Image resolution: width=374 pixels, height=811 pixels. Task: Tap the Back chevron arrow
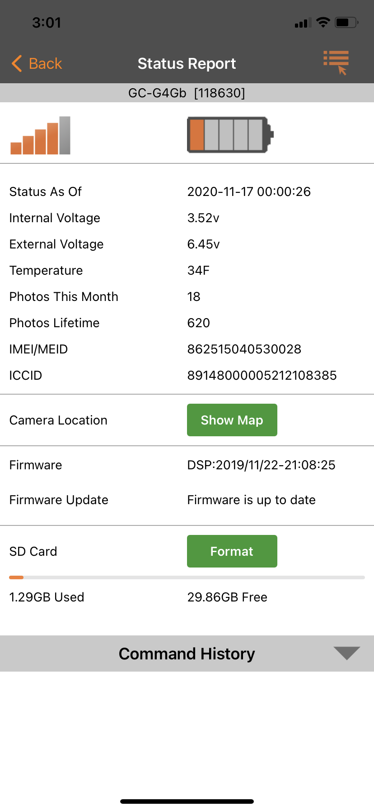[17, 63]
